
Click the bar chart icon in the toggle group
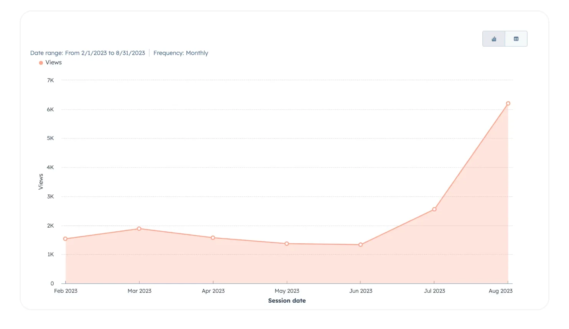493,39
